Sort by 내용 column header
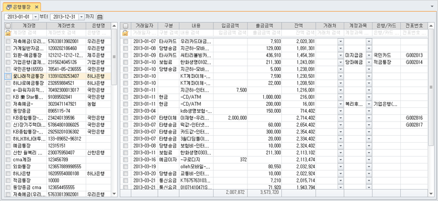The width and height of the screenshot is (438, 201). pyautogui.click(x=196, y=26)
